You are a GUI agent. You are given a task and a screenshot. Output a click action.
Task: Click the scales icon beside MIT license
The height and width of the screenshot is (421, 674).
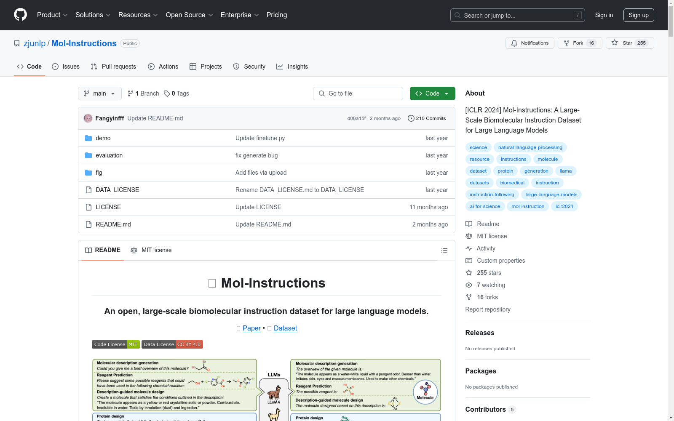point(469,236)
